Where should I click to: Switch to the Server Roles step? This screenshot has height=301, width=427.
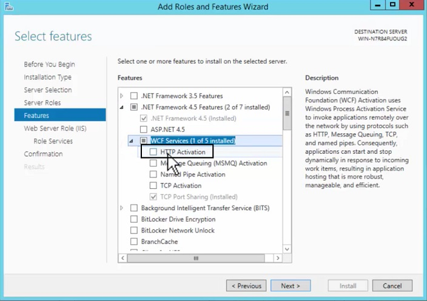click(x=42, y=103)
